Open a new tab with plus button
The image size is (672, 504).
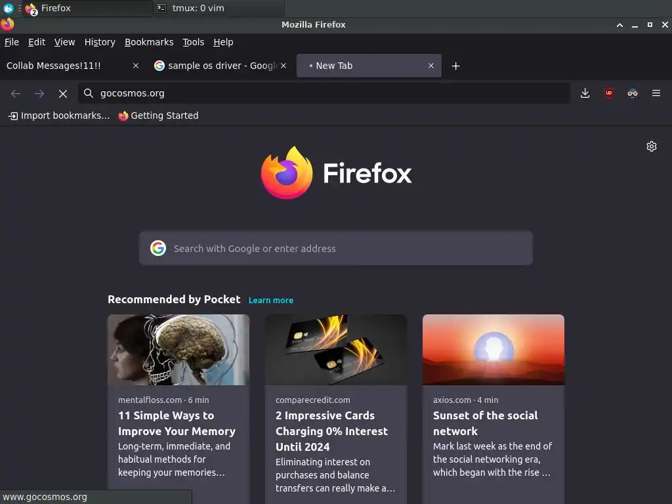(456, 66)
